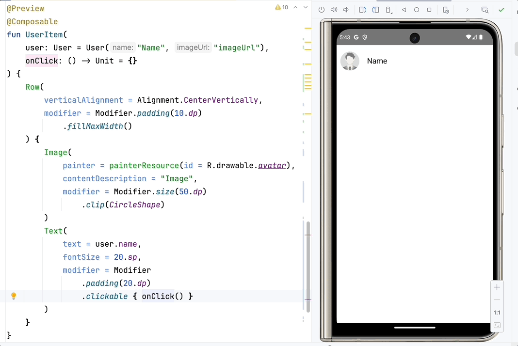The image size is (518, 346).
Task: Open device settings from the toolbar
Action: [446, 10]
